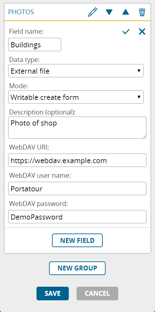This screenshot has width=155, height=312.
Task: Click the External file dropdown arrow
Action: point(139,71)
